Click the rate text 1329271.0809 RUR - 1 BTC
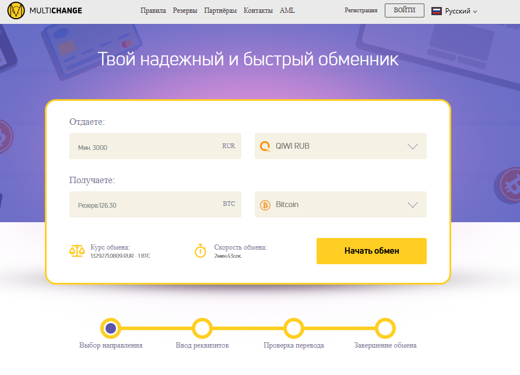The image size is (520, 375). coord(121,256)
